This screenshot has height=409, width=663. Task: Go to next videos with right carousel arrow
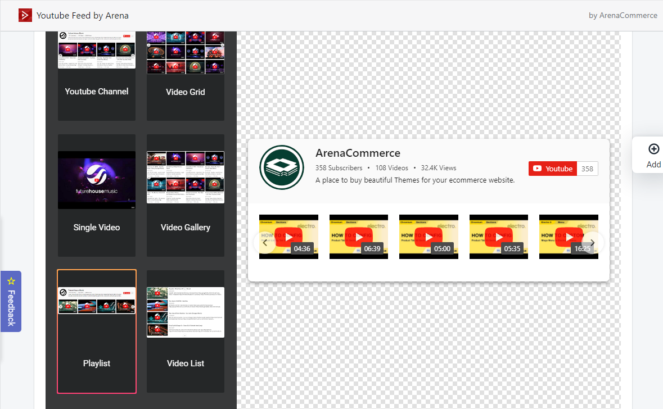click(x=592, y=243)
